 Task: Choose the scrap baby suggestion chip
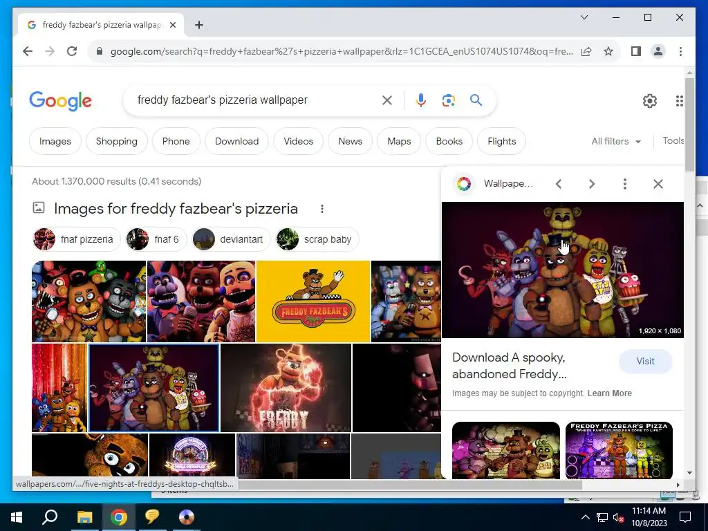pos(317,239)
